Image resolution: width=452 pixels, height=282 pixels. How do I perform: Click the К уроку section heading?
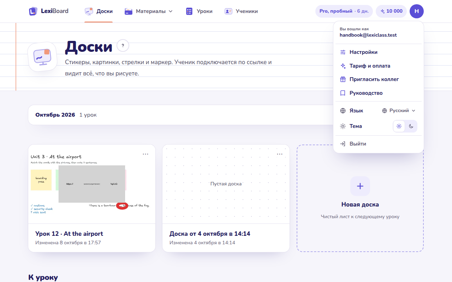point(43,277)
